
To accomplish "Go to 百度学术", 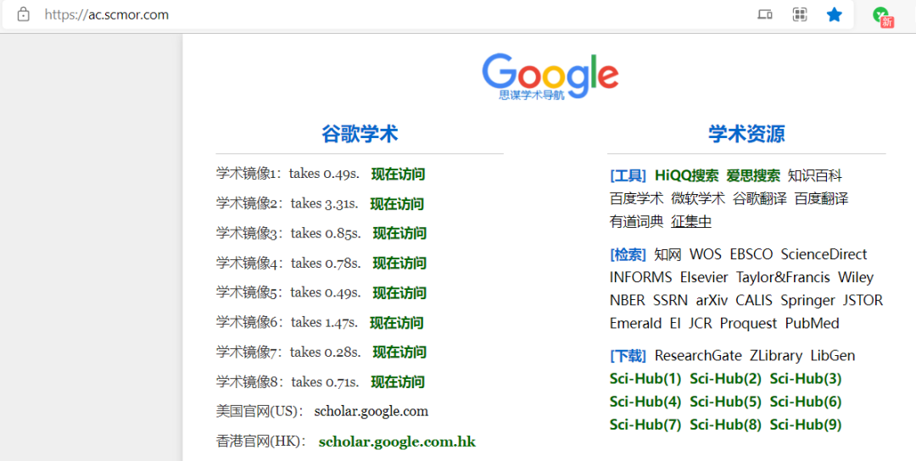I will [637, 198].
